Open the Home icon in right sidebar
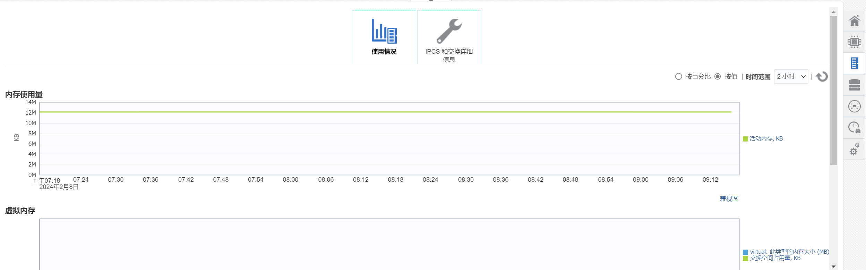The height and width of the screenshot is (270, 866). (854, 20)
